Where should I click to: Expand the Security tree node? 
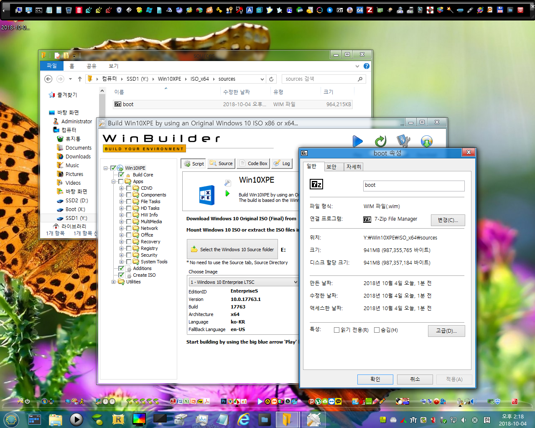(x=122, y=255)
